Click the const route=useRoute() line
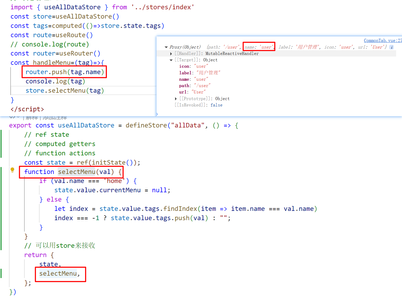402x303 pixels. tap(52, 35)
